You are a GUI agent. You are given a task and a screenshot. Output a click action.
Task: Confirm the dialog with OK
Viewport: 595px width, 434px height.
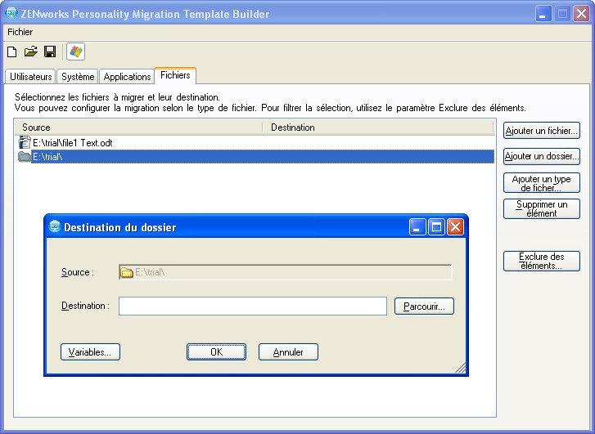[x=216, y=352]
